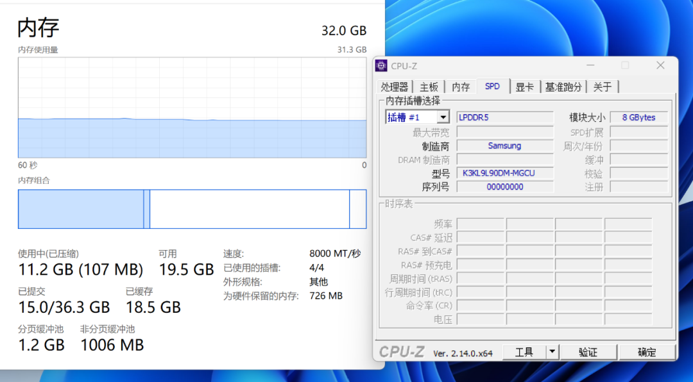Select the LPDDR5 memory type field

[505, 117]
